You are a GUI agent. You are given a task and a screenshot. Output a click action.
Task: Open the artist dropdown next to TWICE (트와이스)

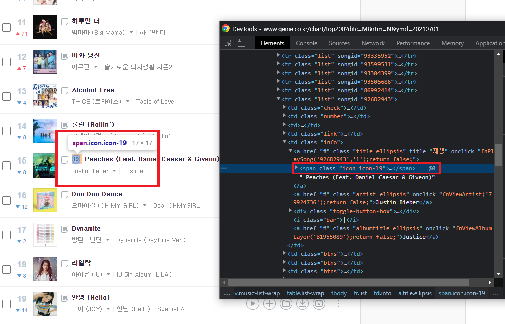pos(128,101)
